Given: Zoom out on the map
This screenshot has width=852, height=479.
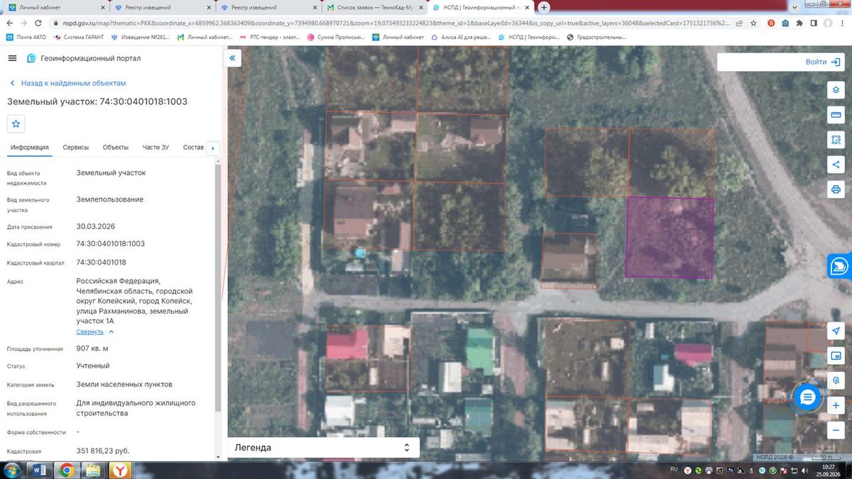Looking at the screenshot, I should pyautogui.click(x=836, y=430).
